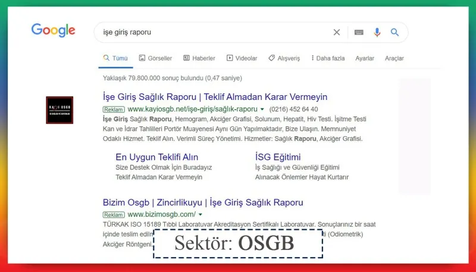Click the blue search magnifier icon

(x=394, y=32)
